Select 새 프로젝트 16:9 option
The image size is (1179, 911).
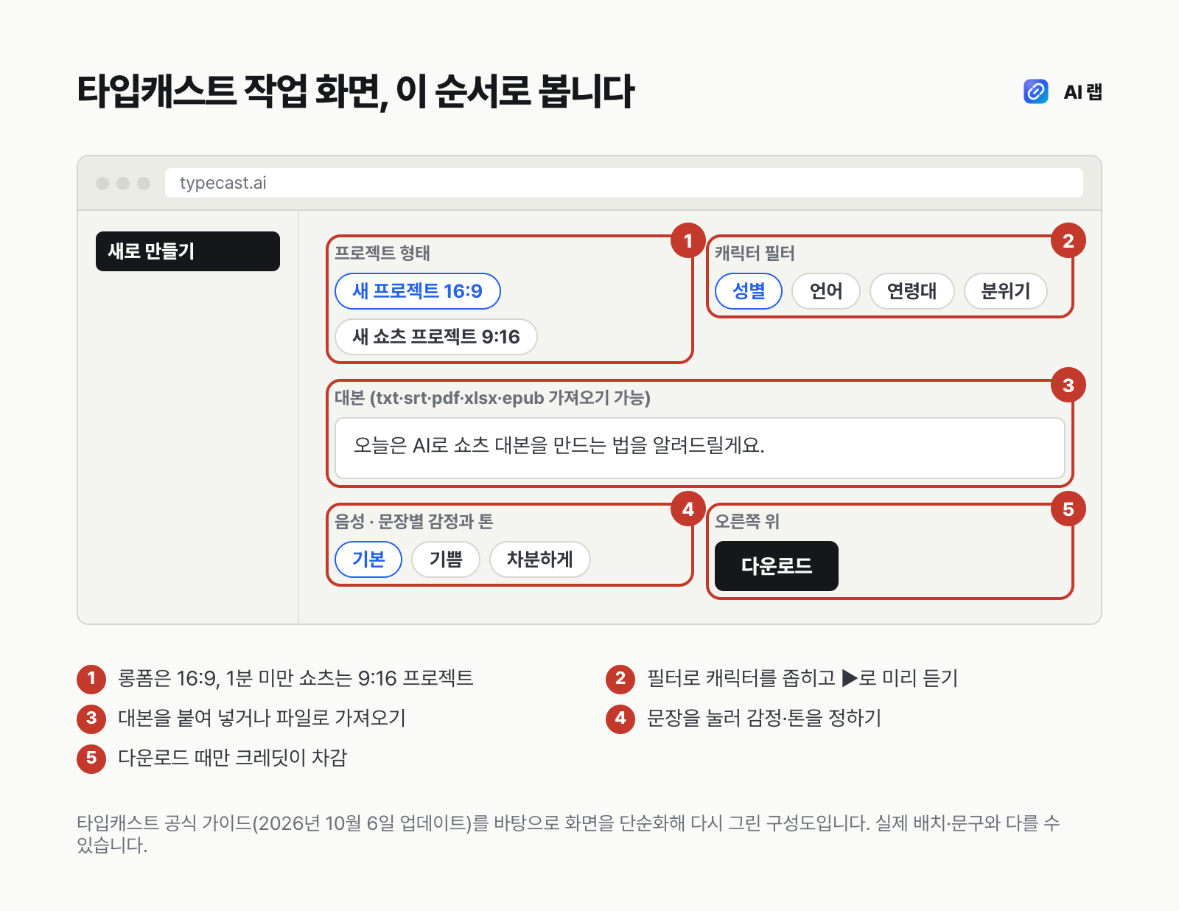(x=418, y=291)
